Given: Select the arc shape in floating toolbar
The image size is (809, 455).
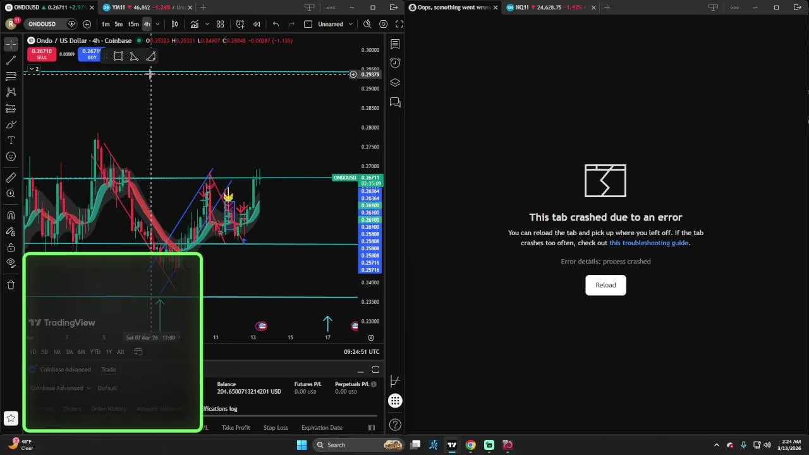Looking at the screenshot, I should coord(150,57).
